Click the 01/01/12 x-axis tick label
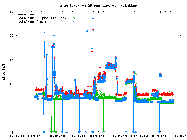Viewport: 187px width, 140px height. [99, 136]
